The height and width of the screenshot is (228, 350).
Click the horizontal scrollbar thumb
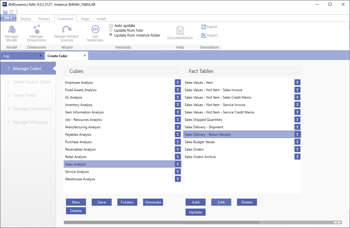pyautogui.click(x=162, y=222)
